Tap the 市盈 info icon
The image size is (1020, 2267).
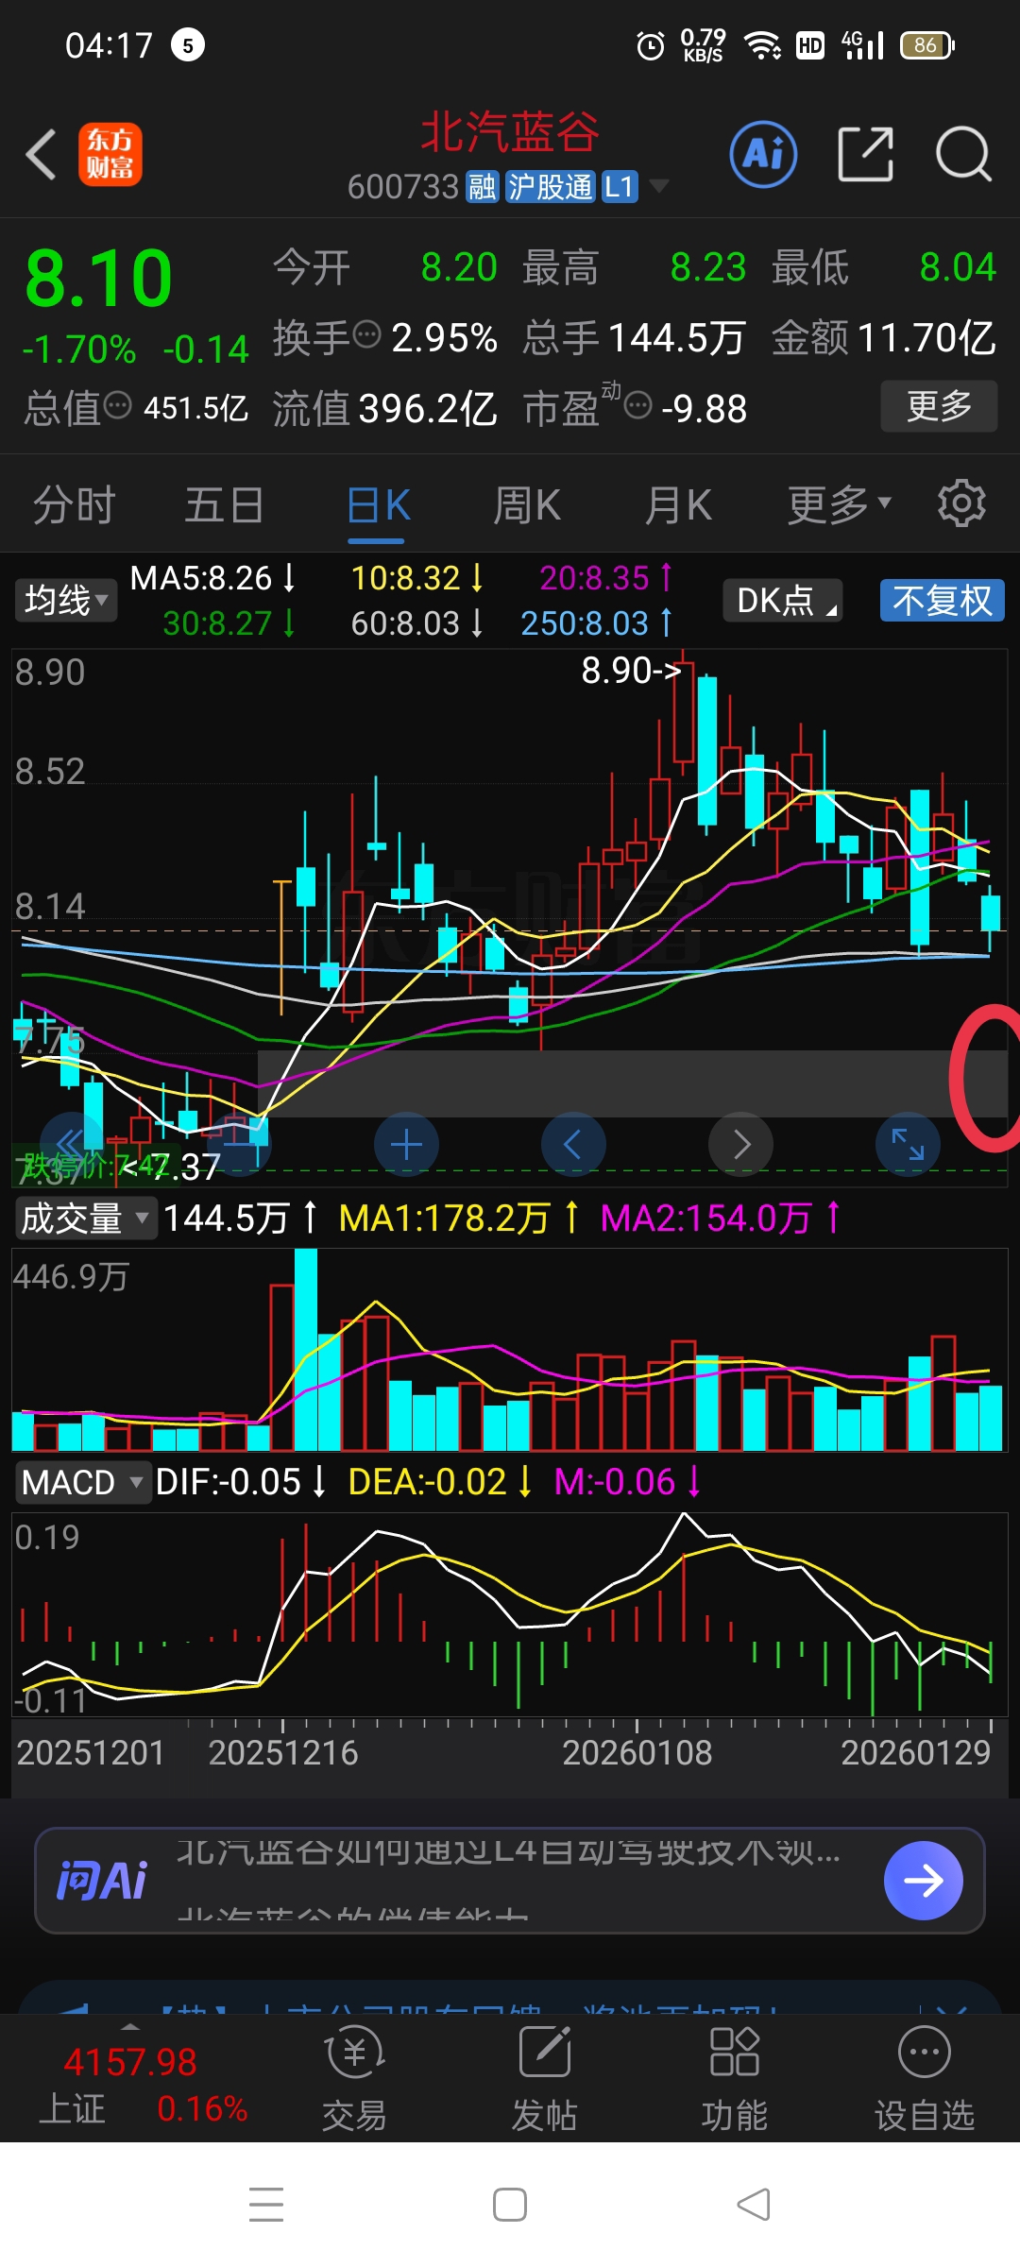click(638, 405)
